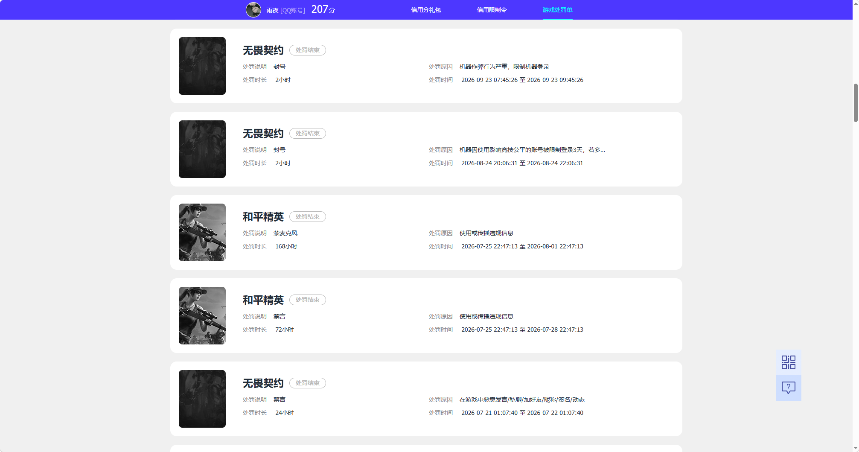The height and width of the screenshot is (452, 859).
Task: Click the user avatar next to 雨夜
Action: (x=253, y=10)
